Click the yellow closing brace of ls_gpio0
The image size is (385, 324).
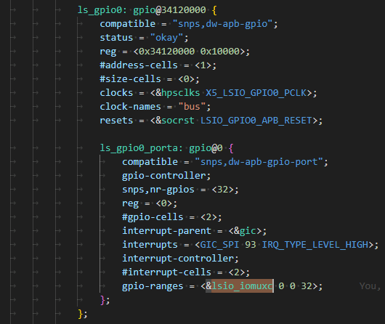coord(81,314)
